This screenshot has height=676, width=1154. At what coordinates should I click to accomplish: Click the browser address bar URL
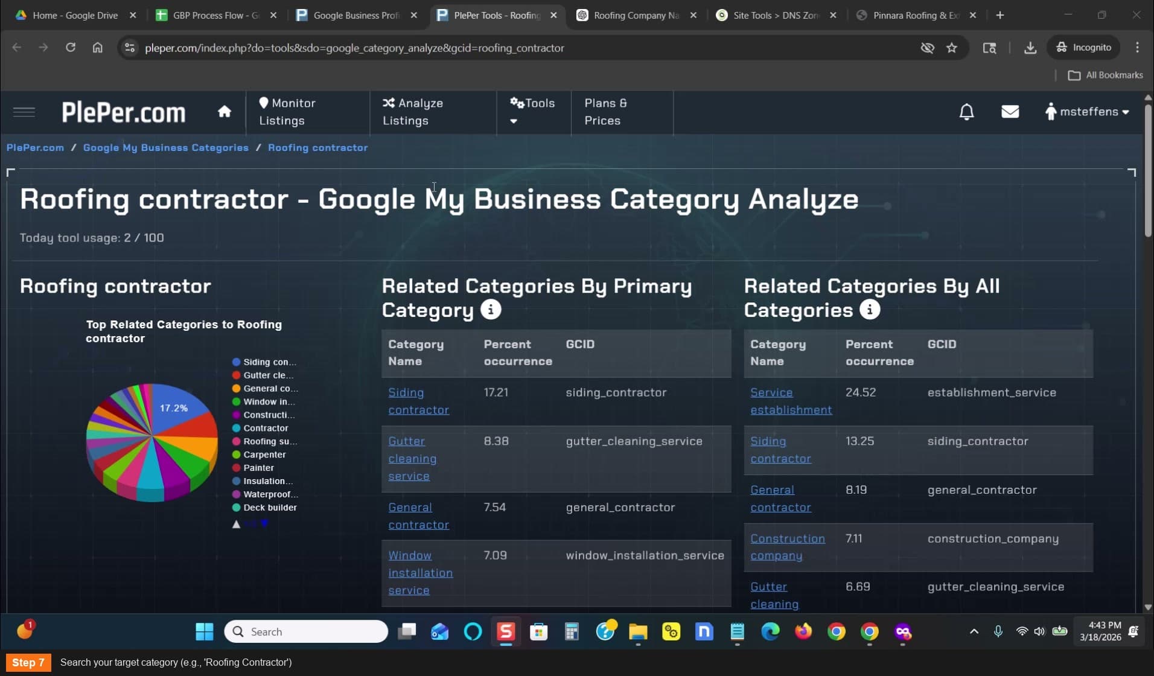click(x=354, y=48)
